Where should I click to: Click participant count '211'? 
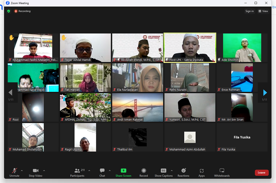[x=83, y=170]
